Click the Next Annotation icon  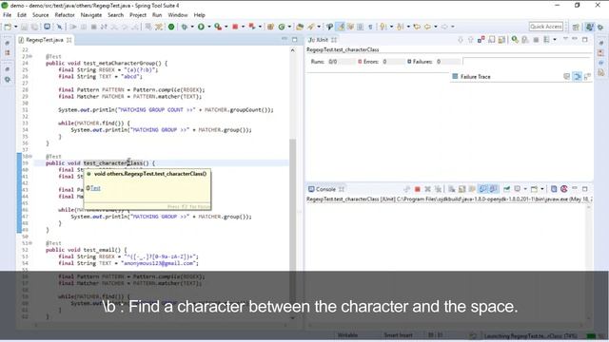tap(383, 27)
